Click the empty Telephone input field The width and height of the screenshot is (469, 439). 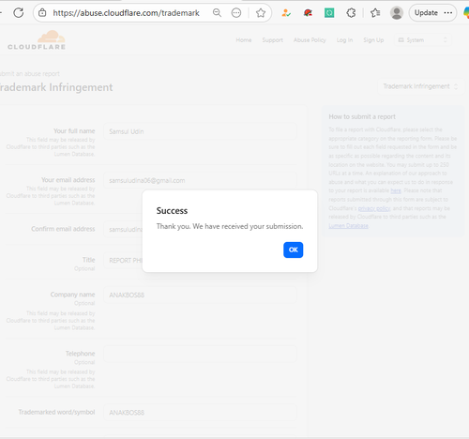[x=200, y=354]
